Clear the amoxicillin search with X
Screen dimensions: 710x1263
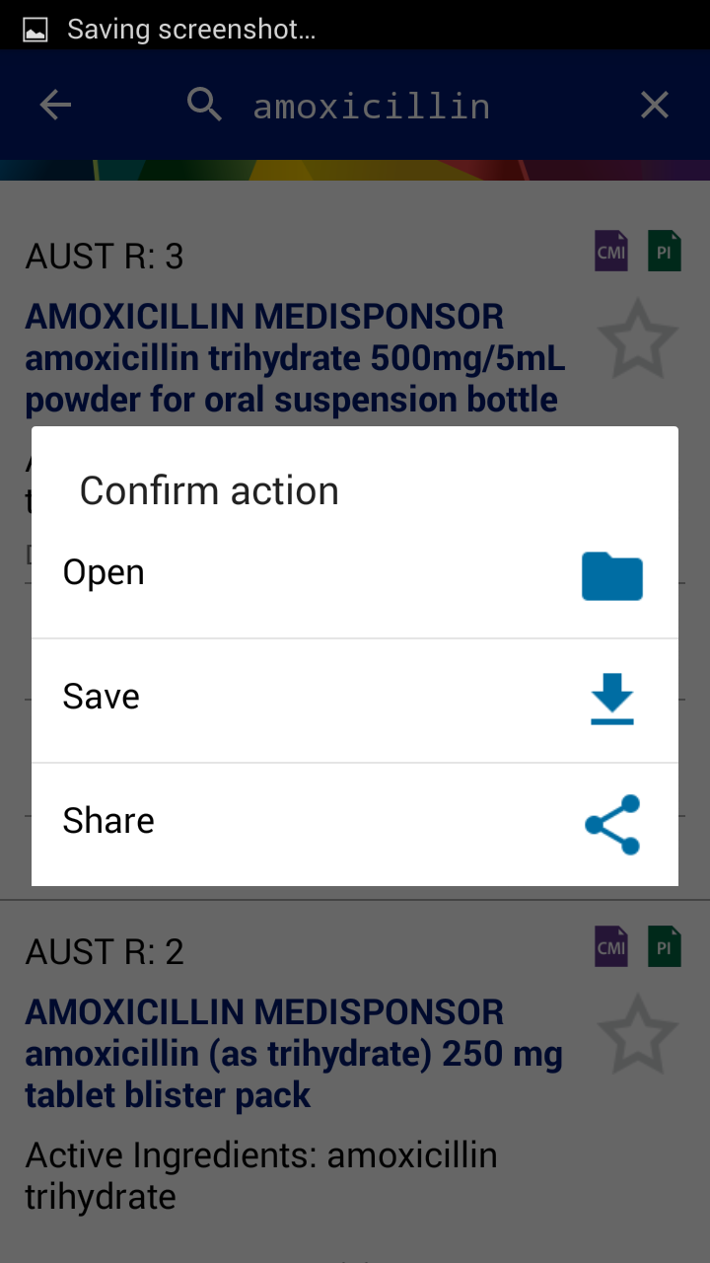[x=655, y=105]
